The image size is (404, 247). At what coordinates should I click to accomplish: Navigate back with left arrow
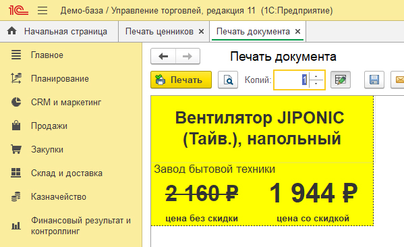pyautogui.click(x=163, y=56)
